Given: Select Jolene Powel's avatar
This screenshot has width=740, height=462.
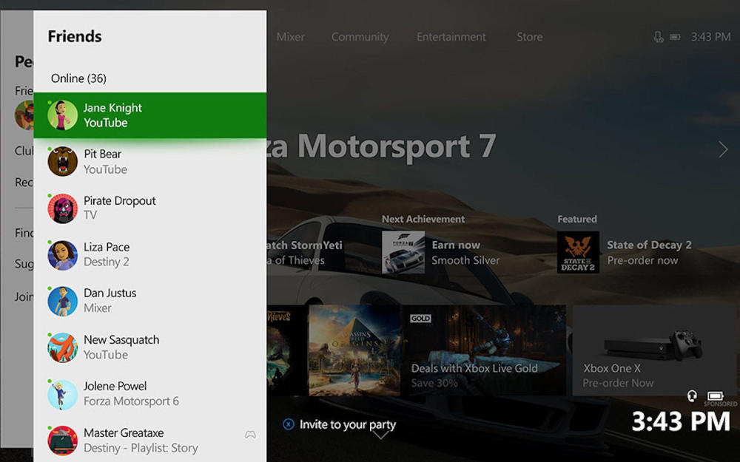Looking at the screenshot, I should point(62,394).
